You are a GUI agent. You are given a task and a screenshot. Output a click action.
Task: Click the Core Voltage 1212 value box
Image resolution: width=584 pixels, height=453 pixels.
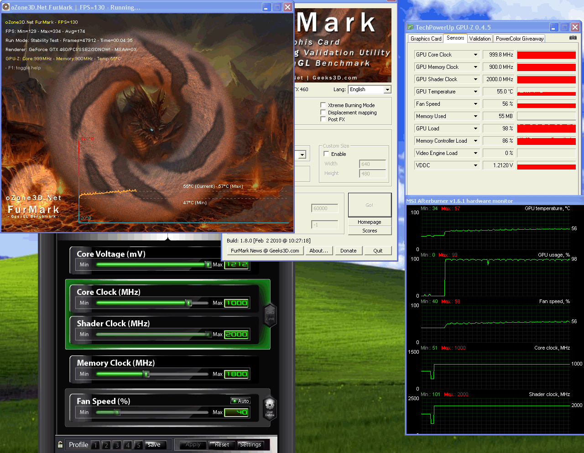[x=236, y=265]
